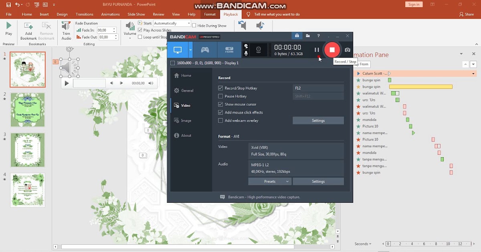Apply Play in Background audio style icon
This screenshot has height=252, width=481.
point(260,26)
